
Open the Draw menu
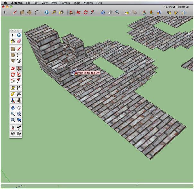point(54,3)
